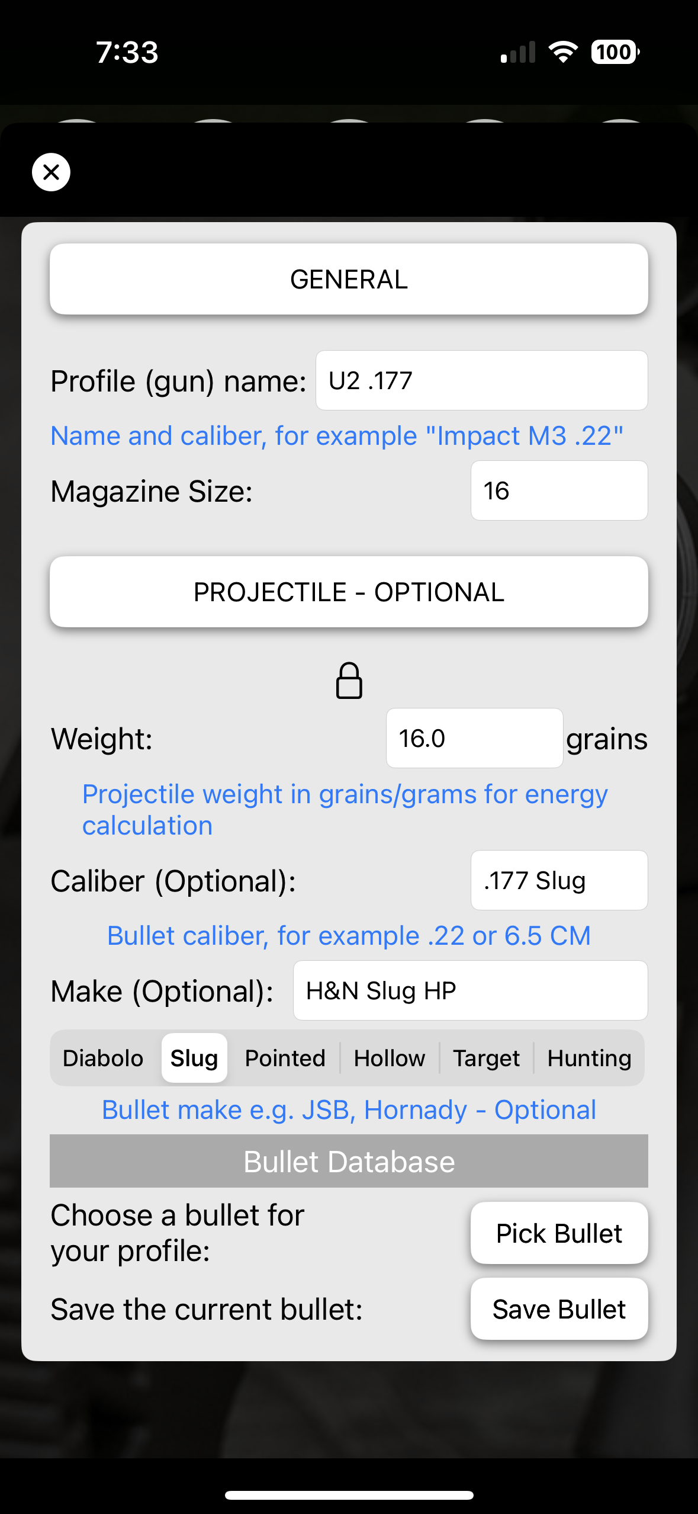Image resolution: width=698 pixels, height=1514 pixels.
Task: Edit the Weight field showing 16.0
Action: [474, 738]
